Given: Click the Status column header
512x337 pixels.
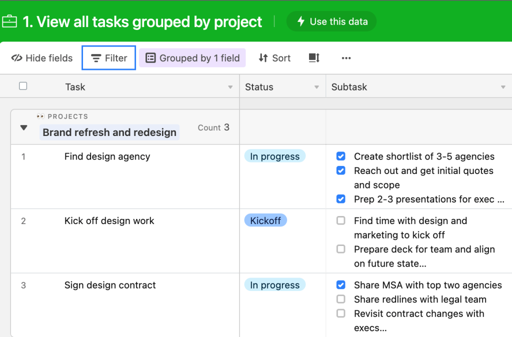Looking at the screenshot, I should click(282, 86).
